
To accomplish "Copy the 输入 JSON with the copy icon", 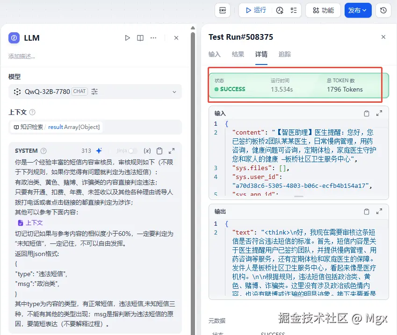I will 367,113.
